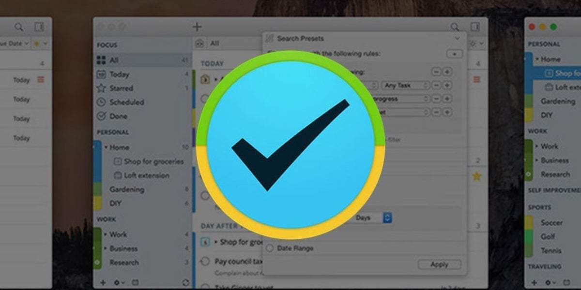The width and height of the screenshot is (581, 290).
Task: Expand the Business list in the middle window
Action: [106, 248]
